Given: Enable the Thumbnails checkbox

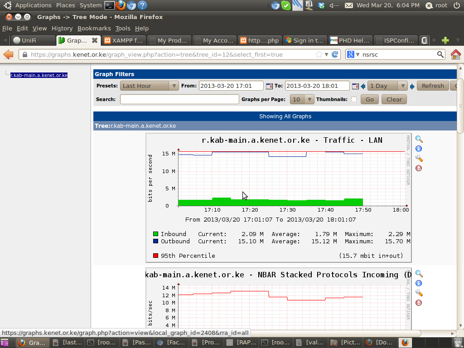Looking at the screenshot, I should coord(354,99).
